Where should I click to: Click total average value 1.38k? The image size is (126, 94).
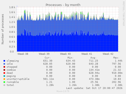click(x=96, y=85)
